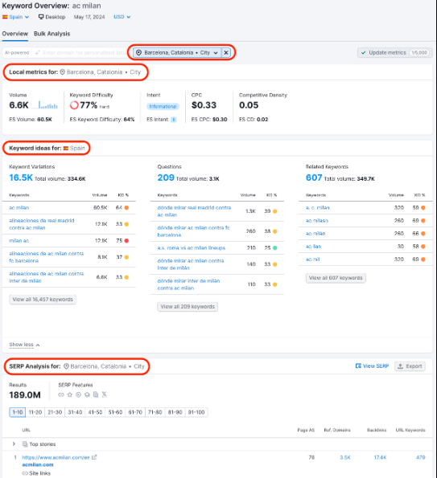This screenshot has width=437, height=478.
Task: Expand the Top stories row
Action: pyautogui.click(x=14, y=444)
